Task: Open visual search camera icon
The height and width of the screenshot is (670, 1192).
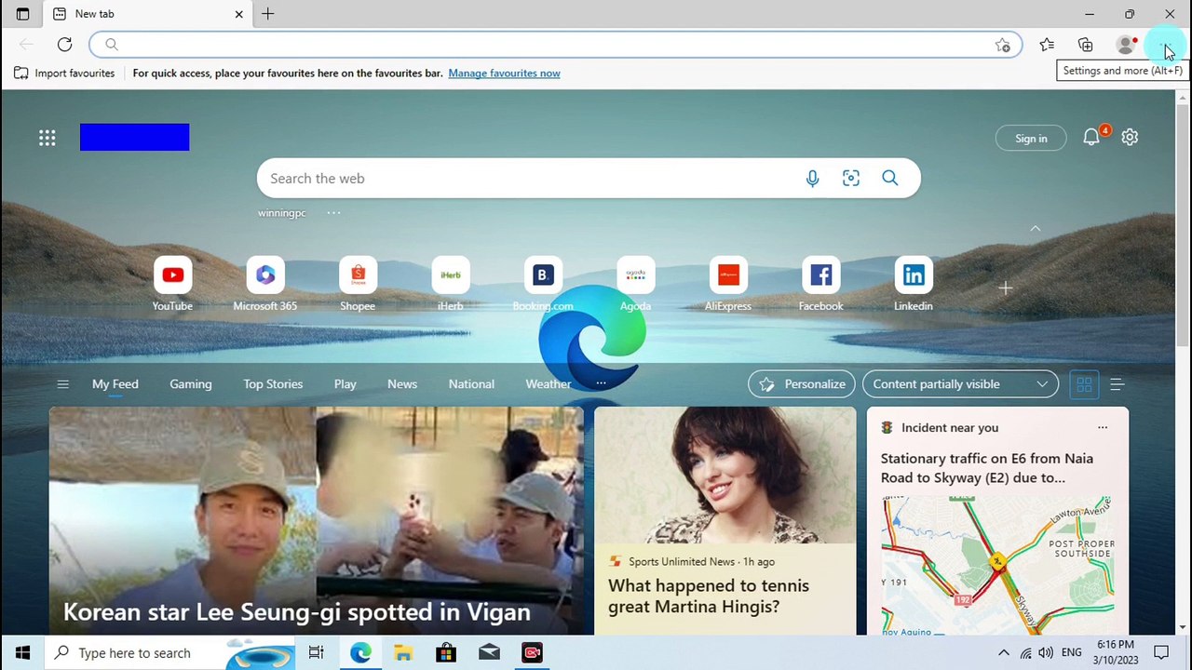Action: tap(851, 178)
